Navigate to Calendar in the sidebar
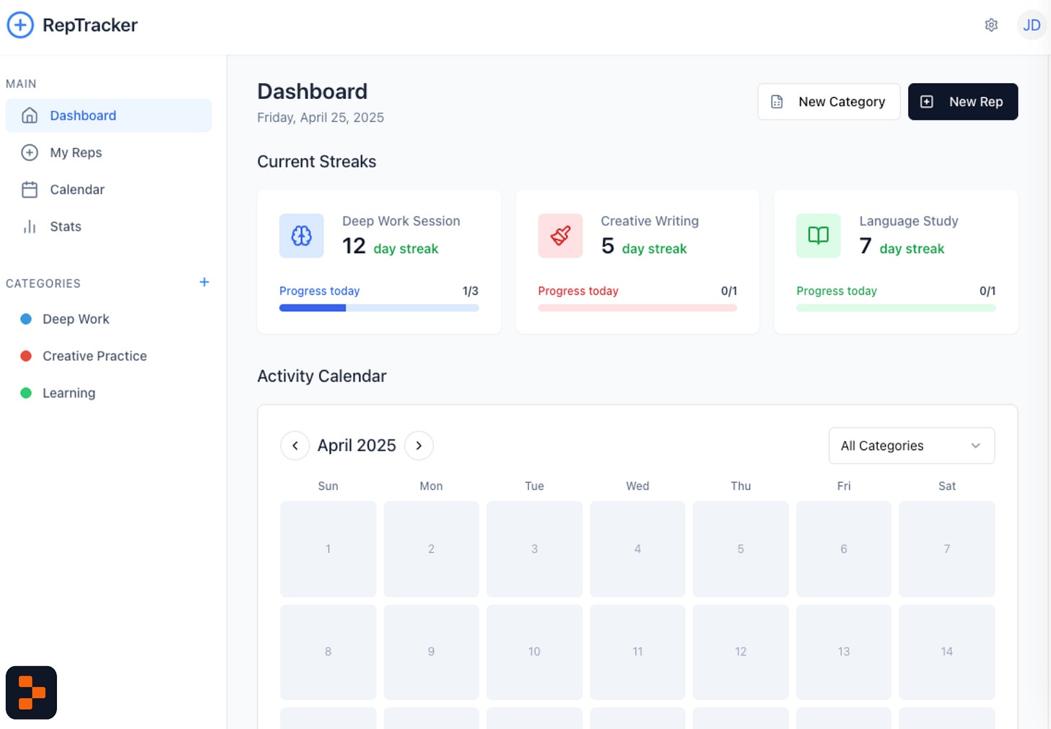The width and height of the screenshot is (1051, 729). point(108,190)
